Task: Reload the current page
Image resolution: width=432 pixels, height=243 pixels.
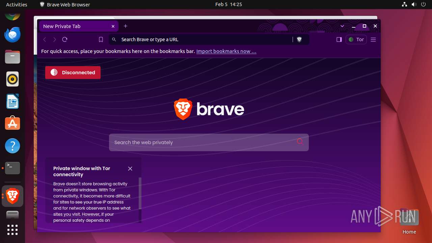Action: (x=65, y=39)
